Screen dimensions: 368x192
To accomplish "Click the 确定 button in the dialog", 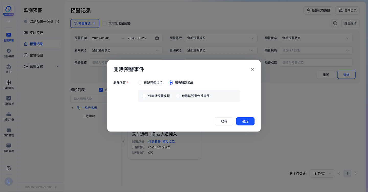I will pos(245,121).
